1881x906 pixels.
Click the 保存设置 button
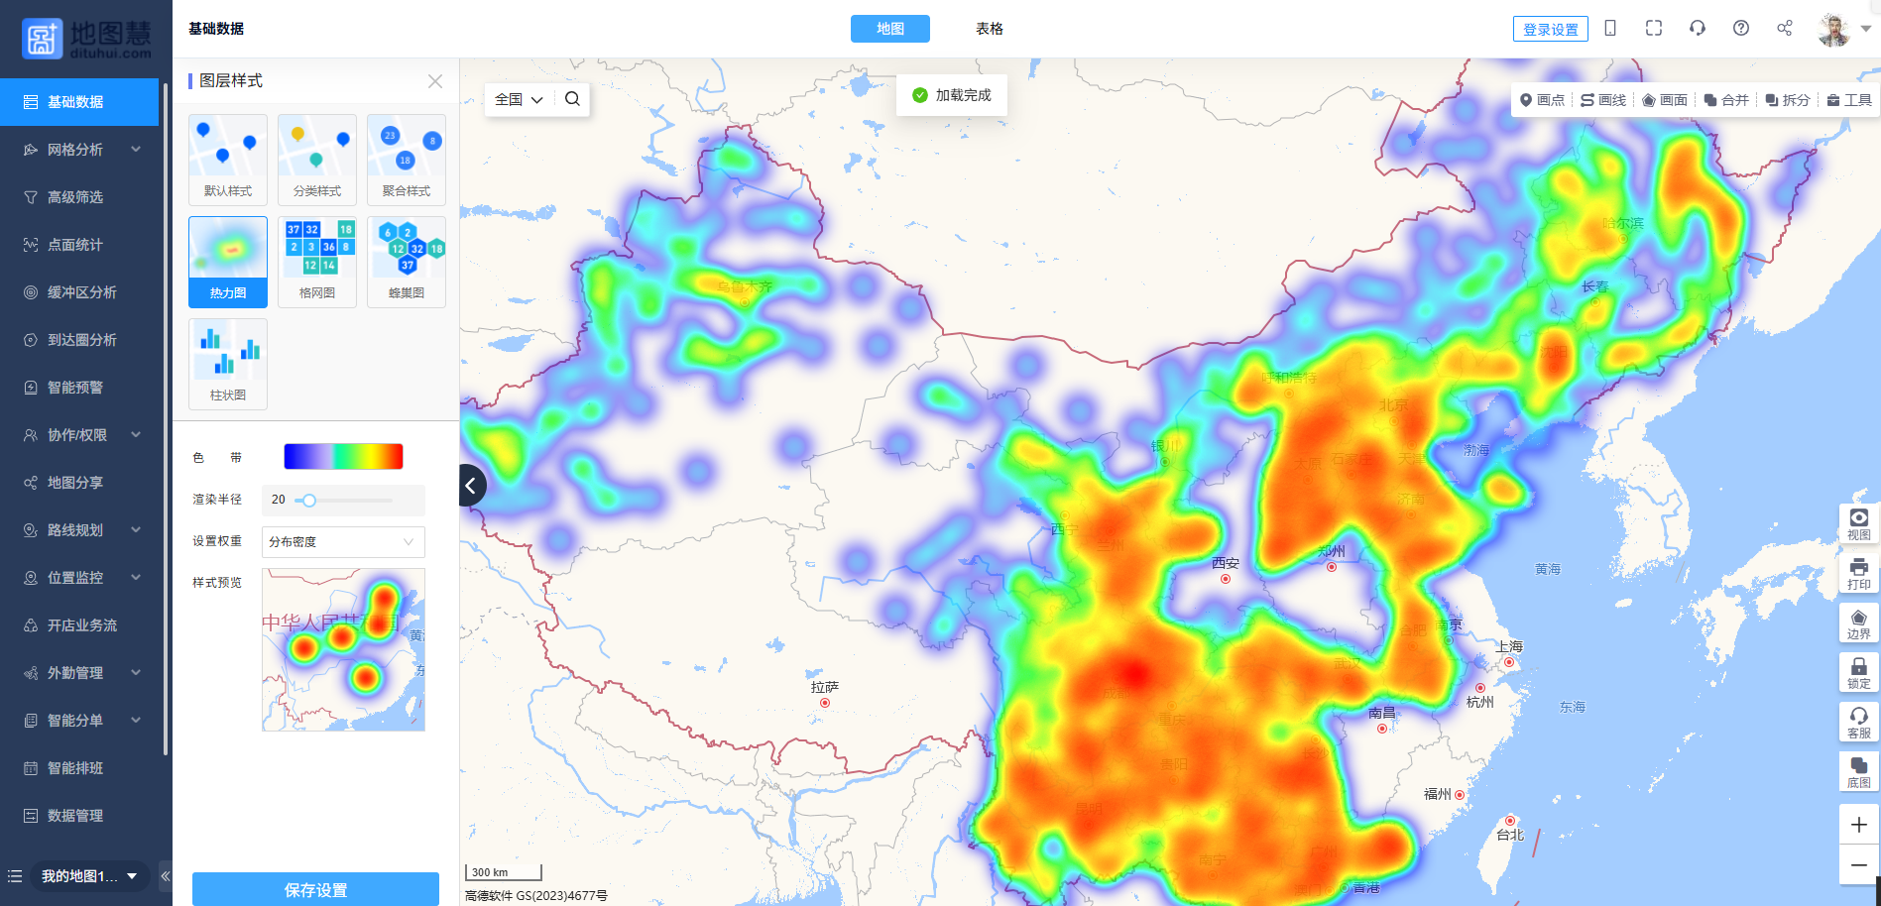pos(315,889)
